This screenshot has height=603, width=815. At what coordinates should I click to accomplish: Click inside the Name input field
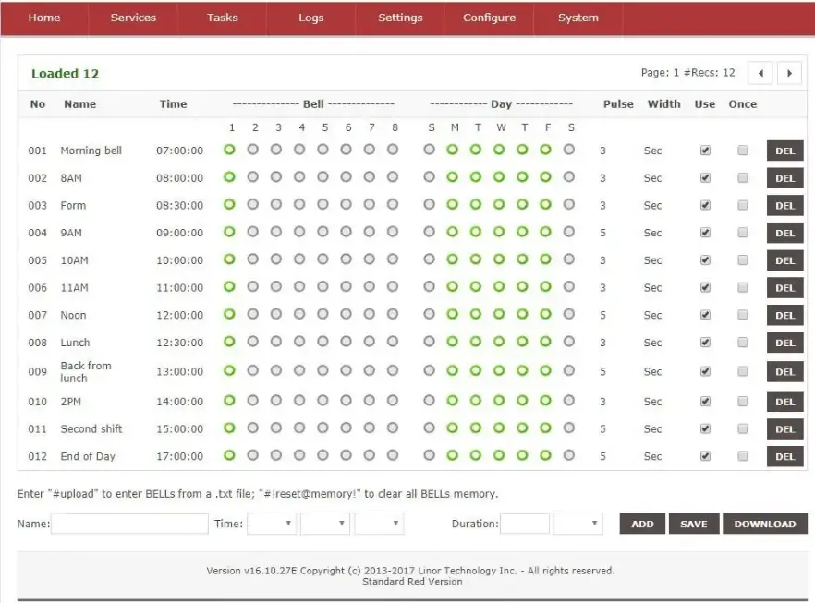[129, 524]
